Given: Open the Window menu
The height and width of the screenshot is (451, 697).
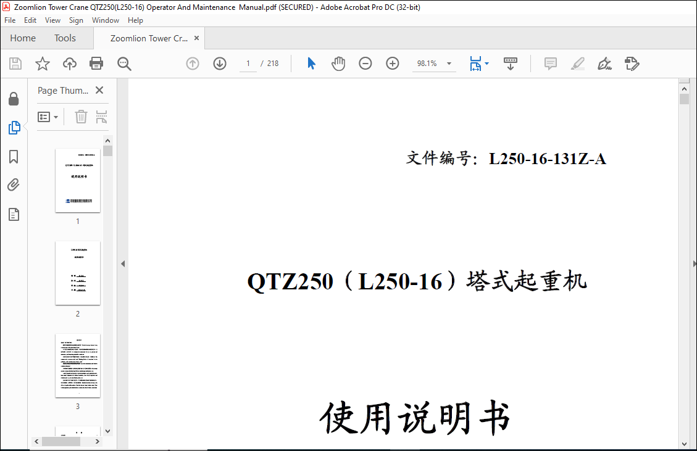Looking at the screenshot, I should pos(106,20).
